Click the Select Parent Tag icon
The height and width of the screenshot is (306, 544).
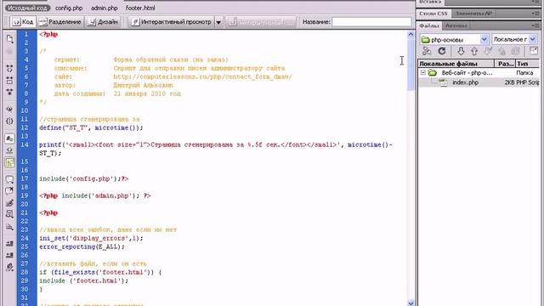coord(9,110)
